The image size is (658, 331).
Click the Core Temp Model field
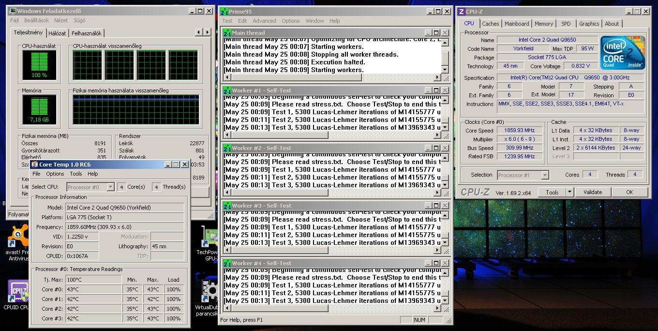pyautogui.click(x=124, y=208)
